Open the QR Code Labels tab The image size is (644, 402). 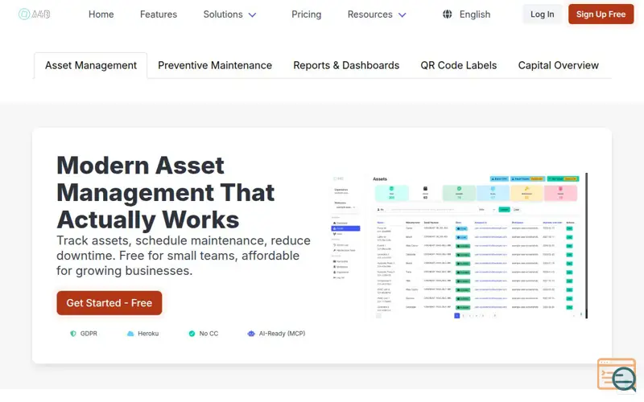[x=458, y=66]
